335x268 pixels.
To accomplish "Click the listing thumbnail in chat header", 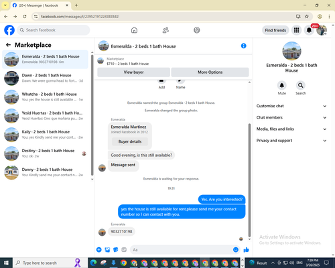I will pyautogui.click(x=103, y=46).
